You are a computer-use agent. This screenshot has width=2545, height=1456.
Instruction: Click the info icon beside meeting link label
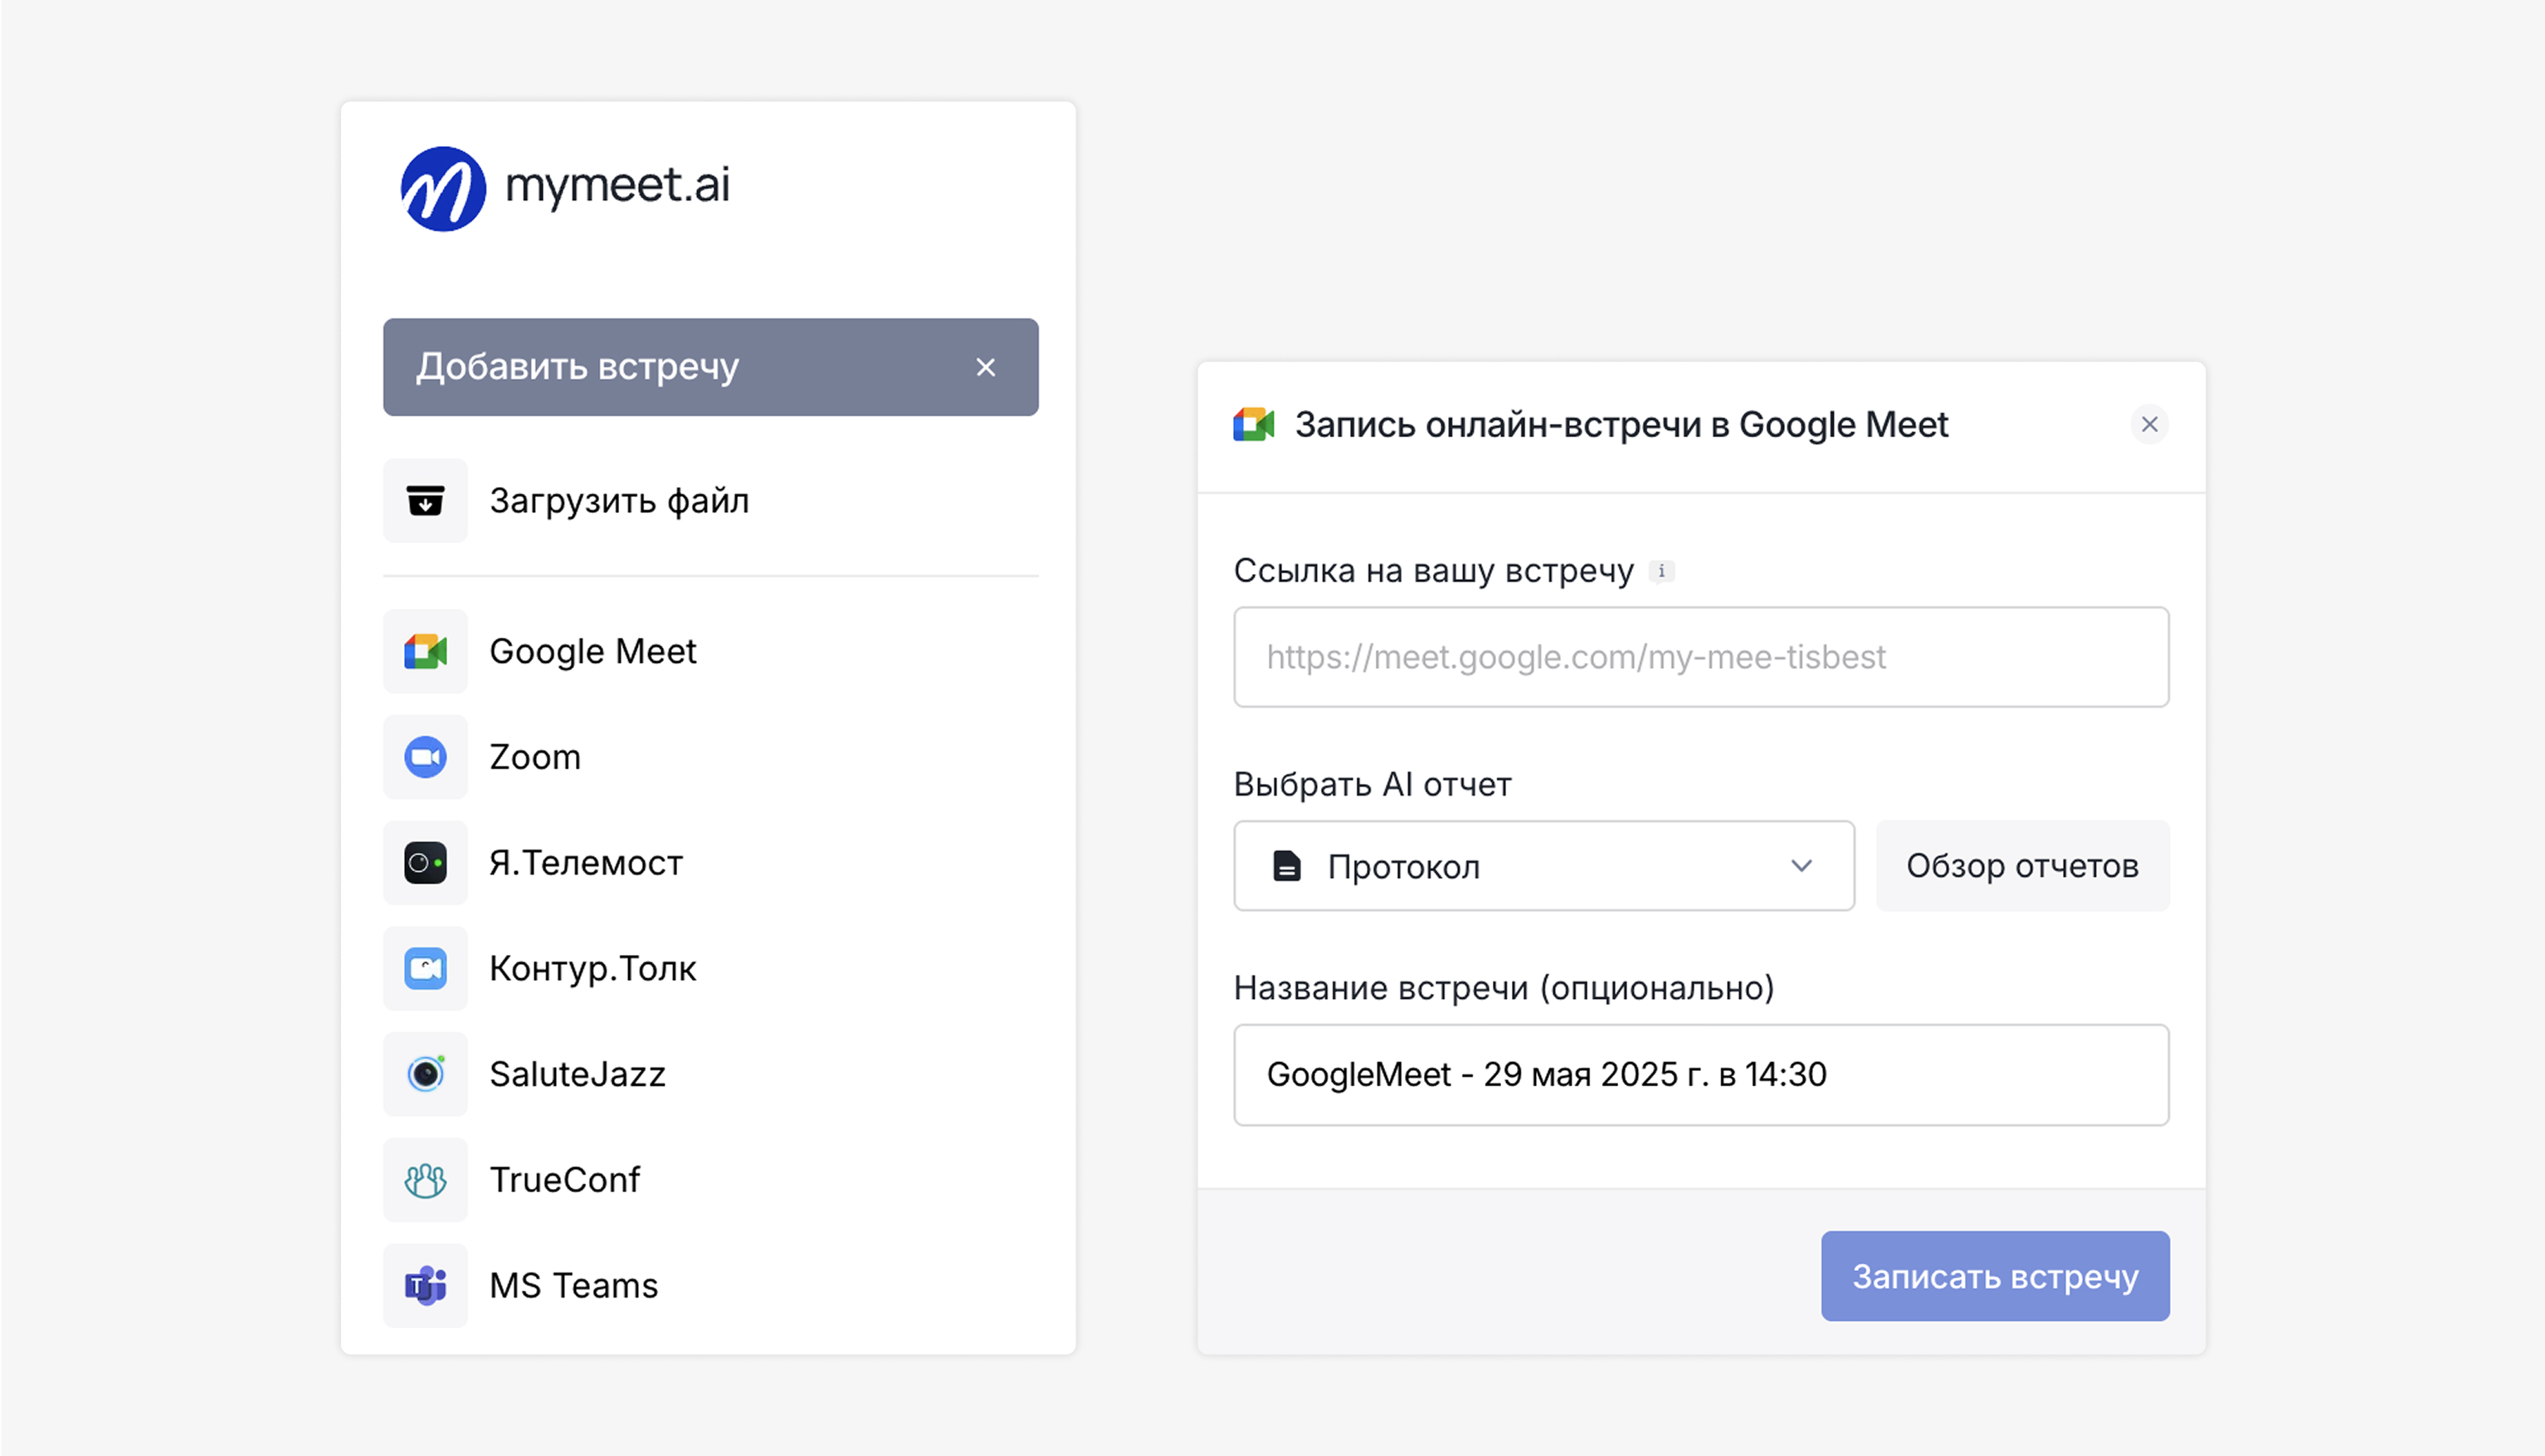(1661, 571)
